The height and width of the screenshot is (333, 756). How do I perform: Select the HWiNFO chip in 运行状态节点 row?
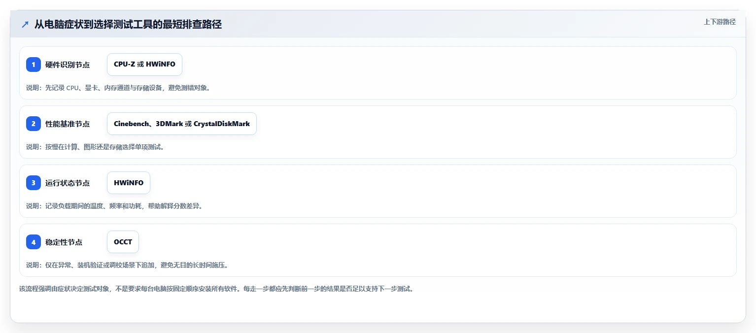129,183
